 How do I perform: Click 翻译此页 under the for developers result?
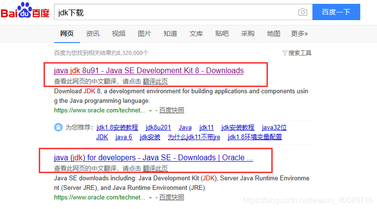point(155,168)
